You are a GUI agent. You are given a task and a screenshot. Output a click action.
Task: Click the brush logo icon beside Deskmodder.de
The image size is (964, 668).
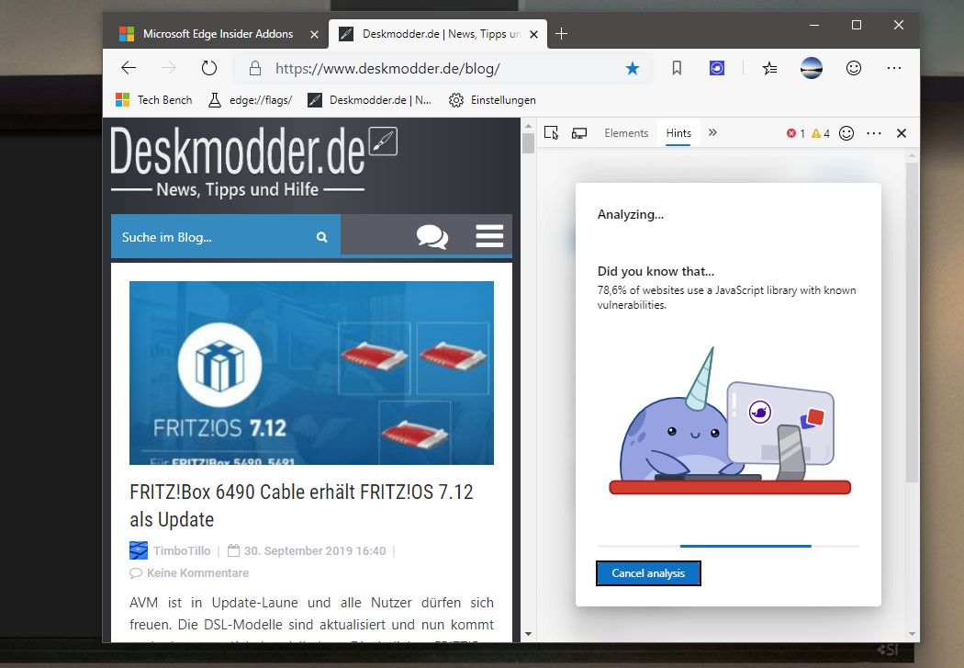click(x=383, y=141)
